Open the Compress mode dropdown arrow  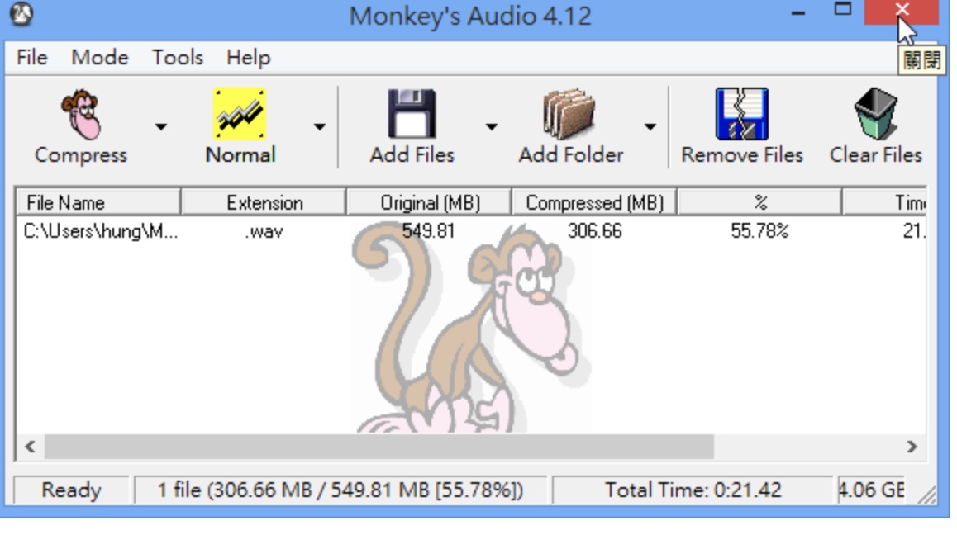point(160,127)
